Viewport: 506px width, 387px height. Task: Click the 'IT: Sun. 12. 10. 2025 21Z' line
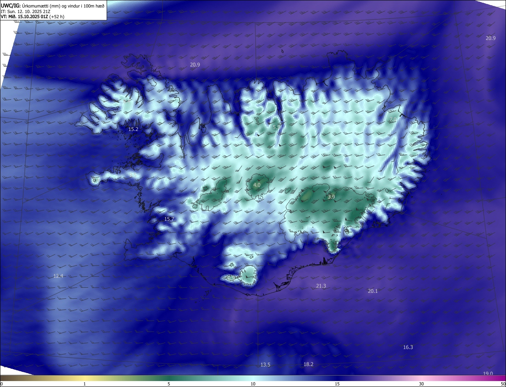[26, 11]
